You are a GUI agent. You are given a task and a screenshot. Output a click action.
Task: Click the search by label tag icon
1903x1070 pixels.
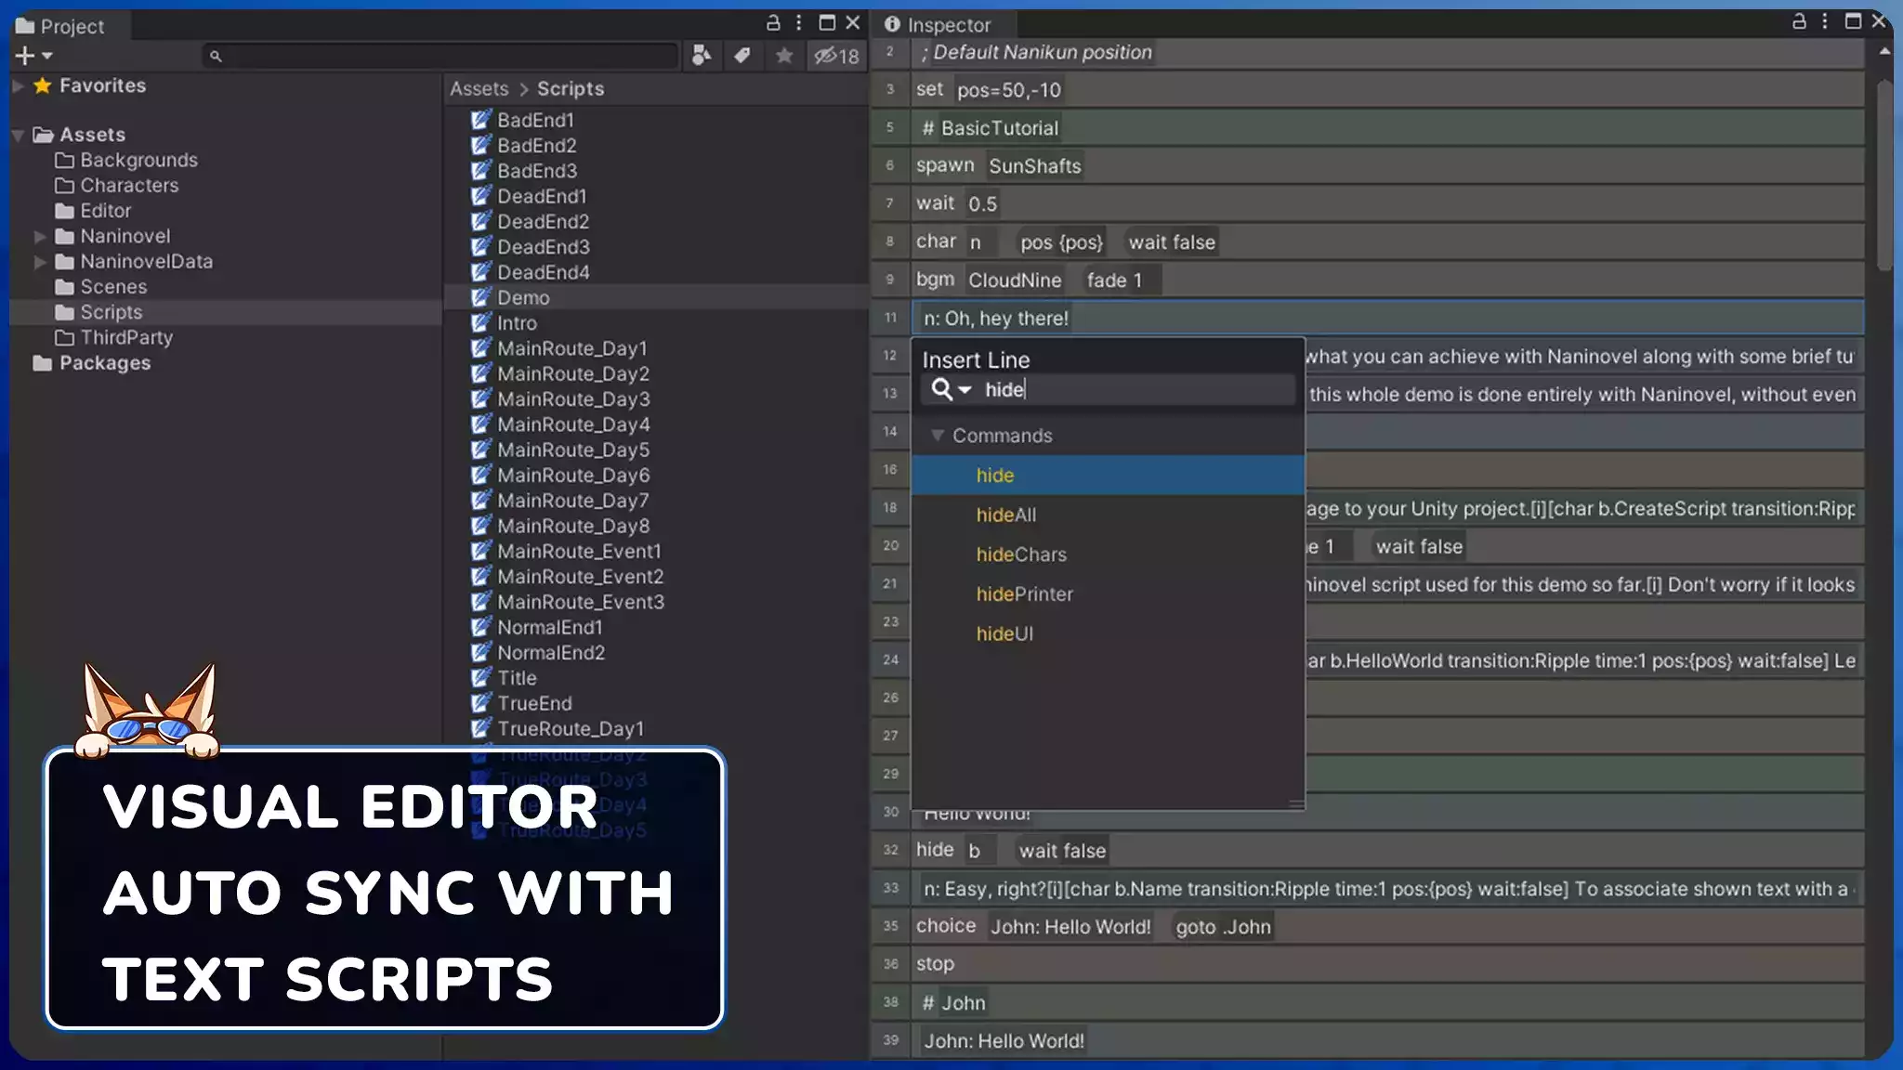[742, 56]
